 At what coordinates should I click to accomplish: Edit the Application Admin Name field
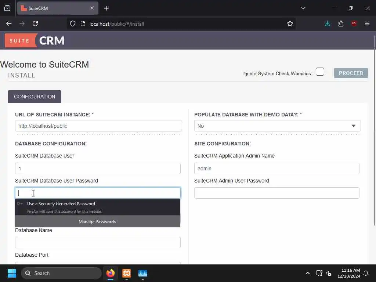277,168
